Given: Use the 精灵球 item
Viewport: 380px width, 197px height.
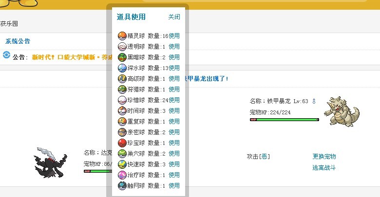Looking at the screenshot, I should pyautogui.click(x=174, y=36).
